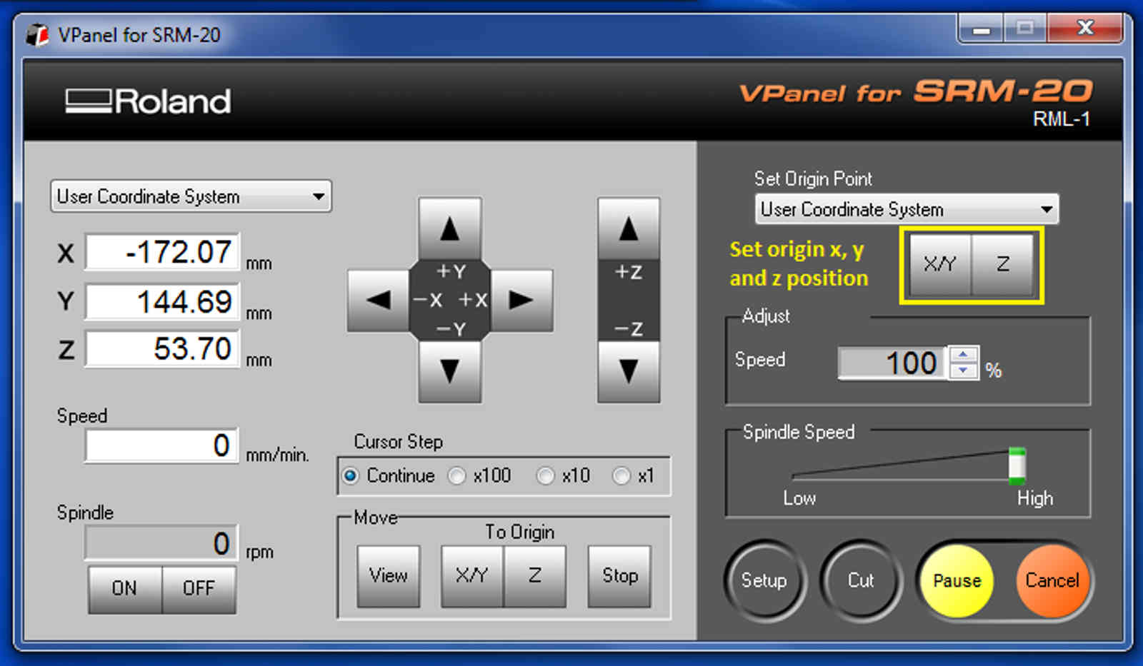The width and height of the screenshot is (1143, 666).
Task: Click the Spindle rpm value field
Action: point(162,543)
